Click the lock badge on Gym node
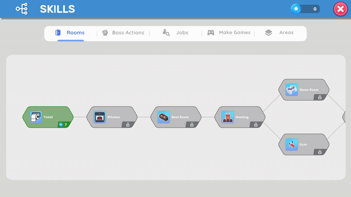Screen dimensions: 351x197 point(320,152)
